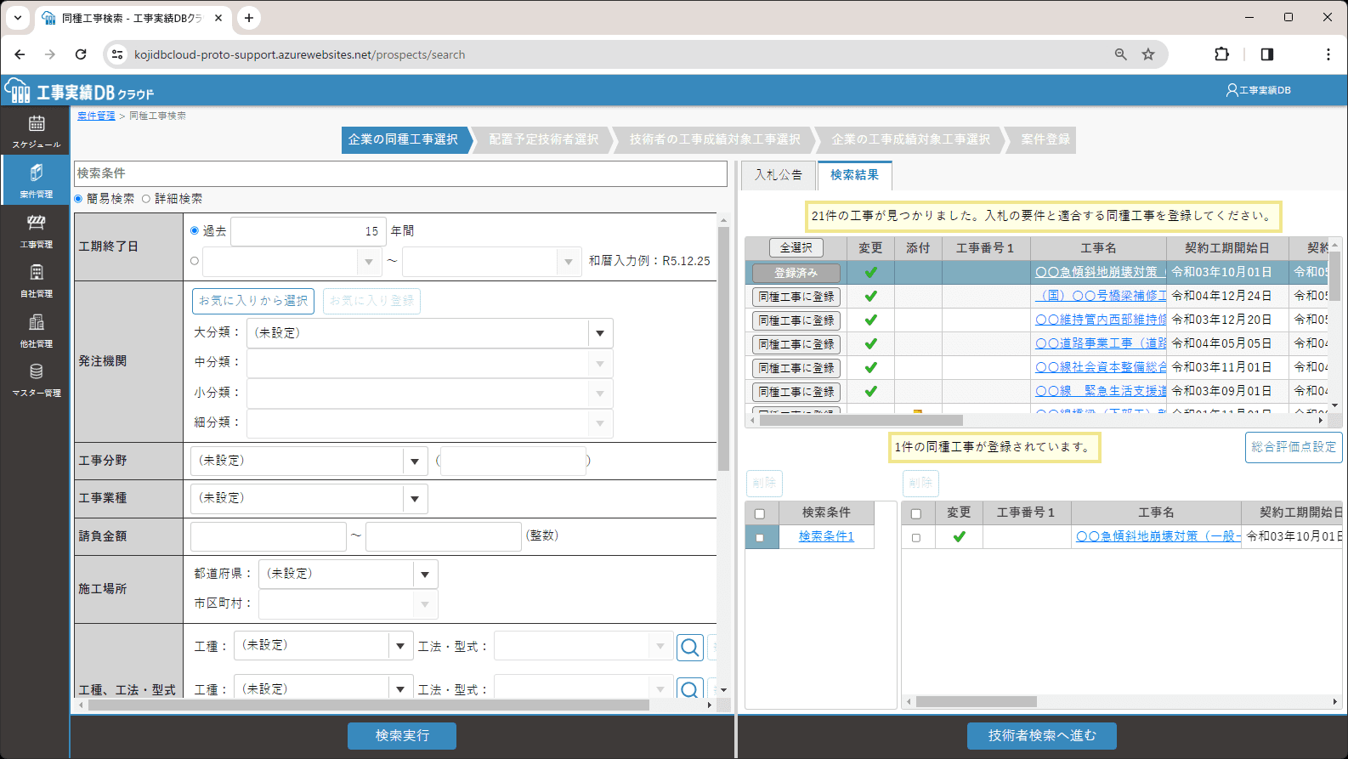The height and width of the screenshot is (759, 1348).
Task: Open the tab search chevron
Action: coord(17,18)
